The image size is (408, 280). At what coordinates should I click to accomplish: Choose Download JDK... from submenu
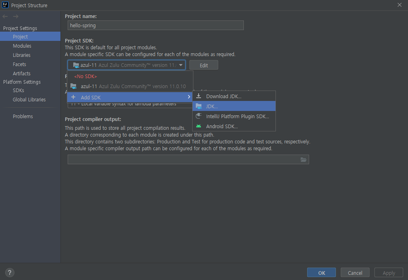[x=234, y=96]
